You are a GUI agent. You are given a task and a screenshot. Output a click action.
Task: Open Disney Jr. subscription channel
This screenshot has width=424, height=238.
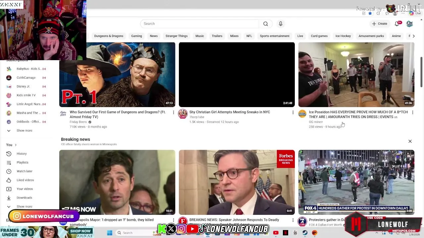(26, 87)
